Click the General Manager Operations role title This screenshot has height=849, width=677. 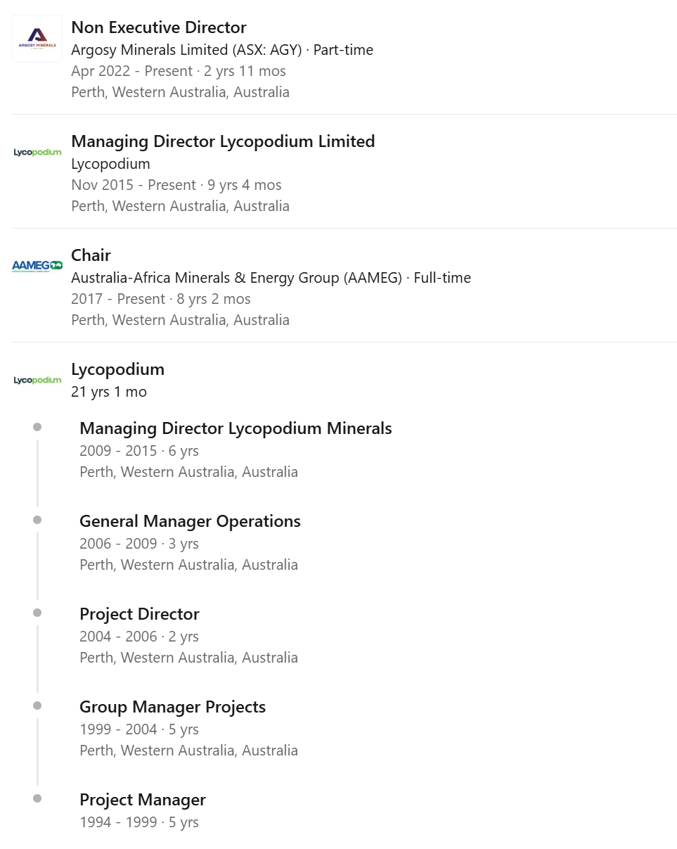pos(190,521)
